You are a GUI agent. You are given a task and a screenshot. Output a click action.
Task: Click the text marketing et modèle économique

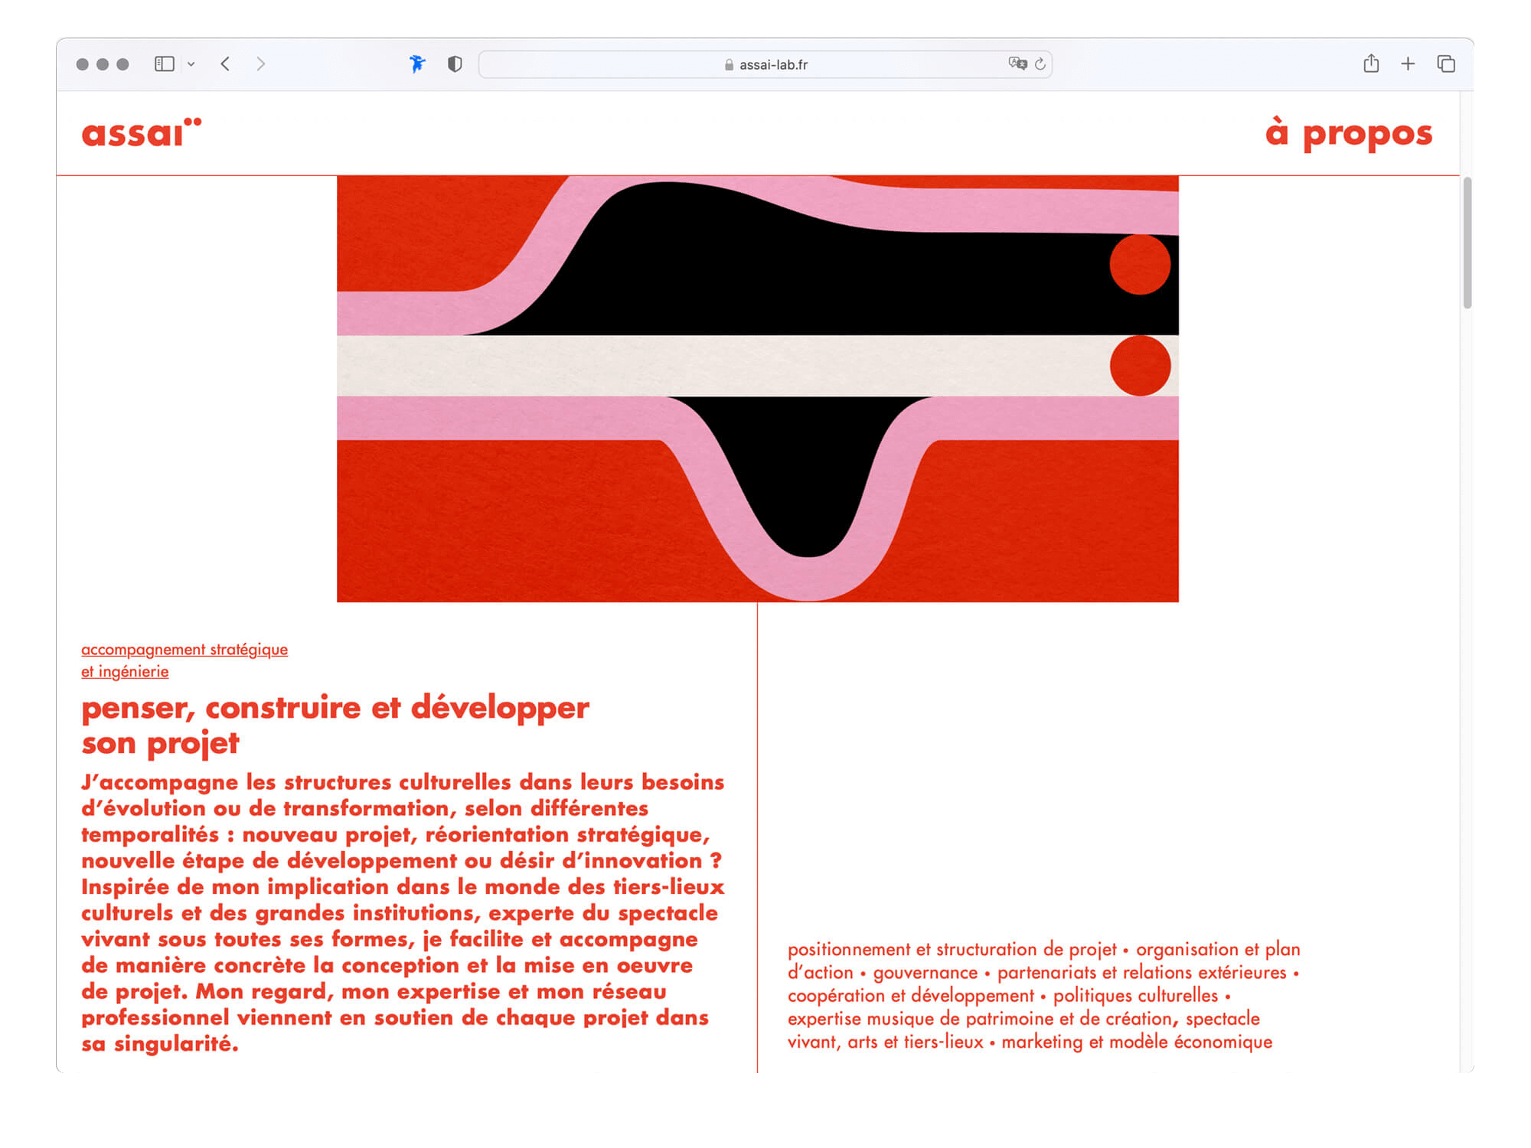(1137, 1042)
